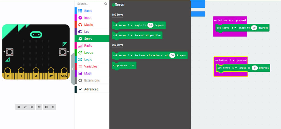Collapse the simulator panel with the arrow handle
Image resolution: width=281 pixels, height=129 pixels.
pos(73,69)
